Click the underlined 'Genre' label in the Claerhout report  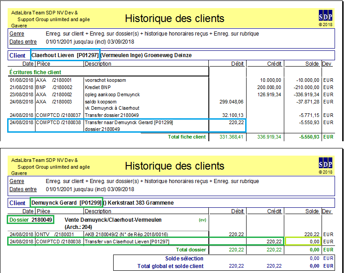point(17,34)
